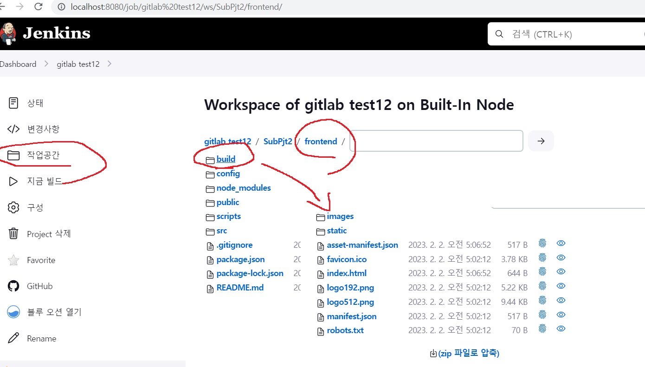View favicon.ico with eye icon
Screen dimensions: 645x367
[561, 258]
